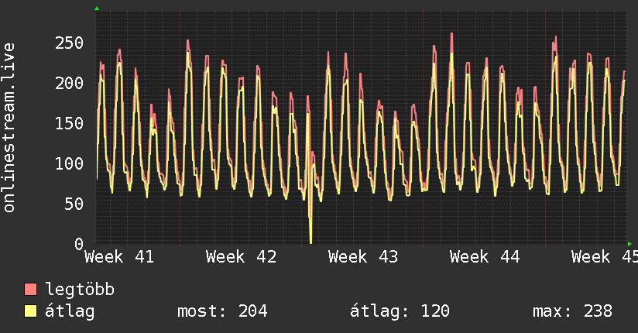638x333 pixels.
Task: Click the 200 y-axis value
Action: click(x=69, y=83)
